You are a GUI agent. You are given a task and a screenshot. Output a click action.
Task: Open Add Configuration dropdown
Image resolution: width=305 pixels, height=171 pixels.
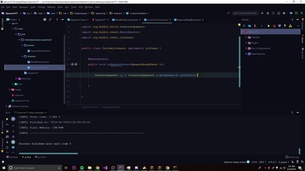[245, 13]
